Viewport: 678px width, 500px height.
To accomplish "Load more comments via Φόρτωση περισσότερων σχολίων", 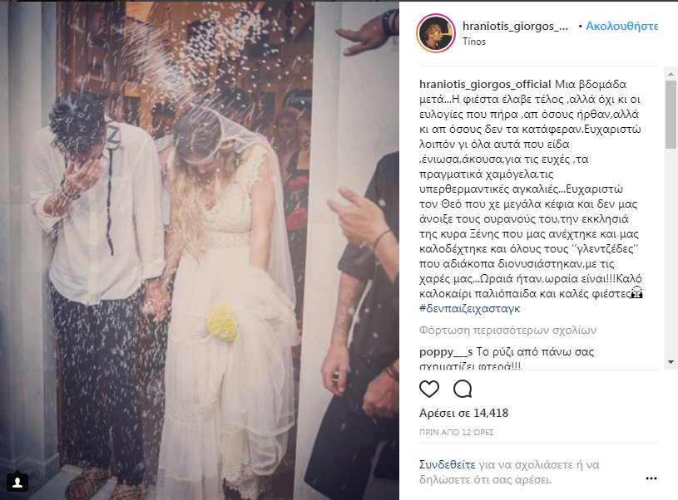I will click(x=507, y=331).
